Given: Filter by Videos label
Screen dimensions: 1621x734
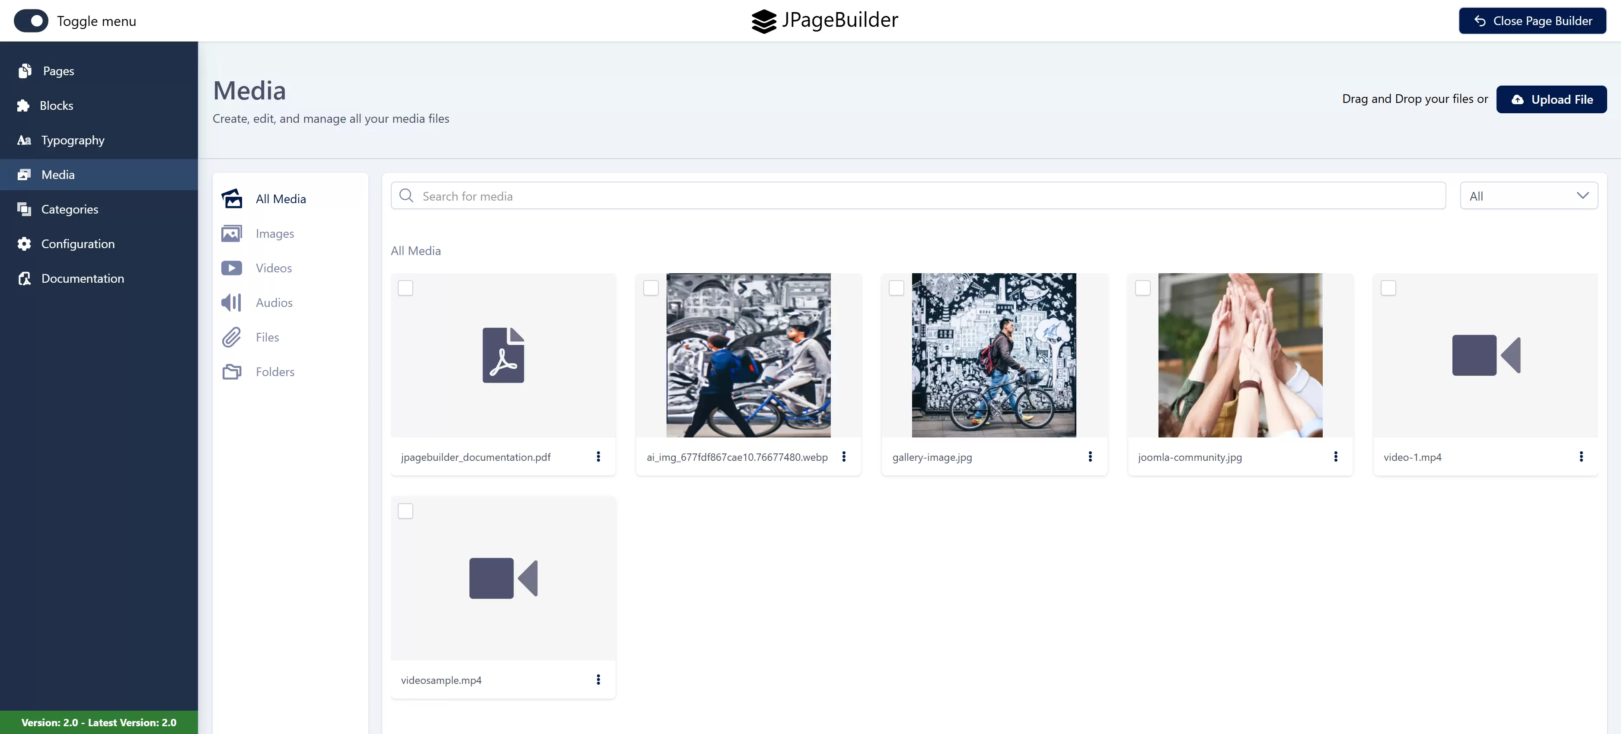Looking at the screenshot, I should point(274,268).
